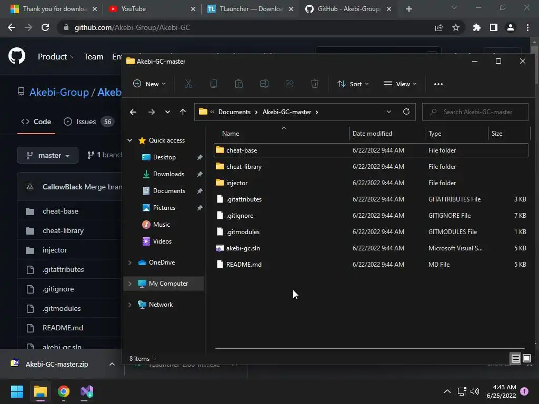Bookmark this page with the star icon

tap(456, 27)
